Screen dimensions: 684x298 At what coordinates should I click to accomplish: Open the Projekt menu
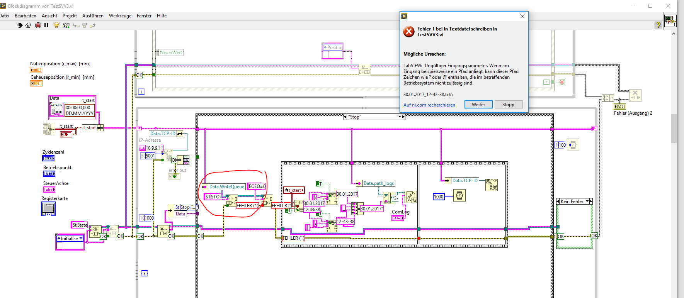[70, 16]
